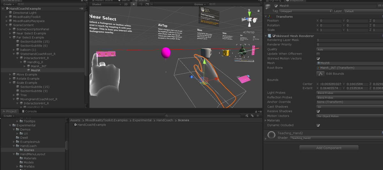Expand the Materials foldout
The width and height of the screenshot is (383, 170).
click(266, 121)
